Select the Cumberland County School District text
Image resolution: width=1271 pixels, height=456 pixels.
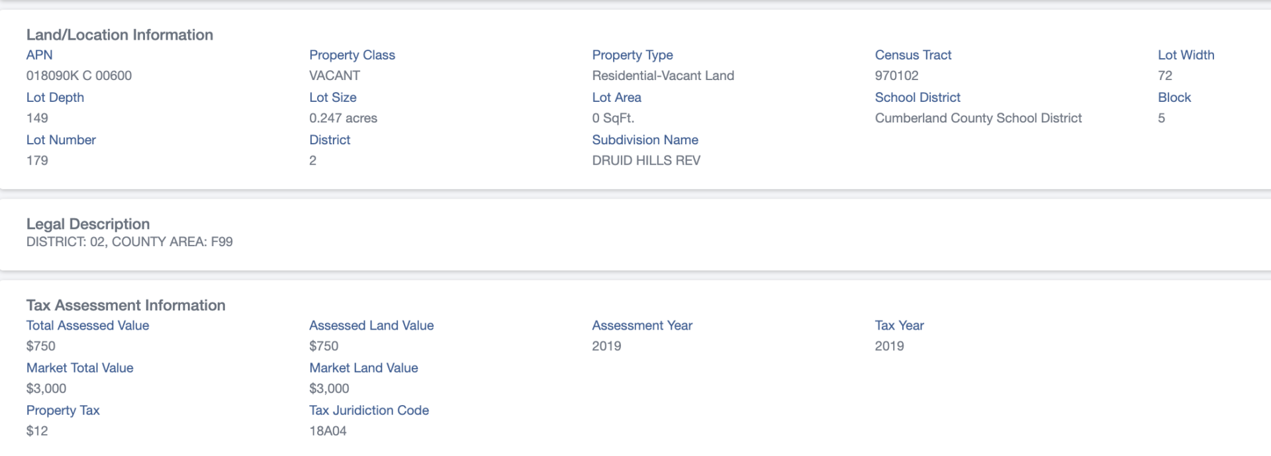pyautogui.click(x=978, y=118)
